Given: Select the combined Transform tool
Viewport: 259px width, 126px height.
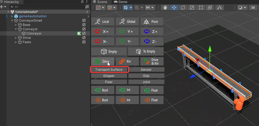Looking at the screenshot, I should tap(210, 8).
